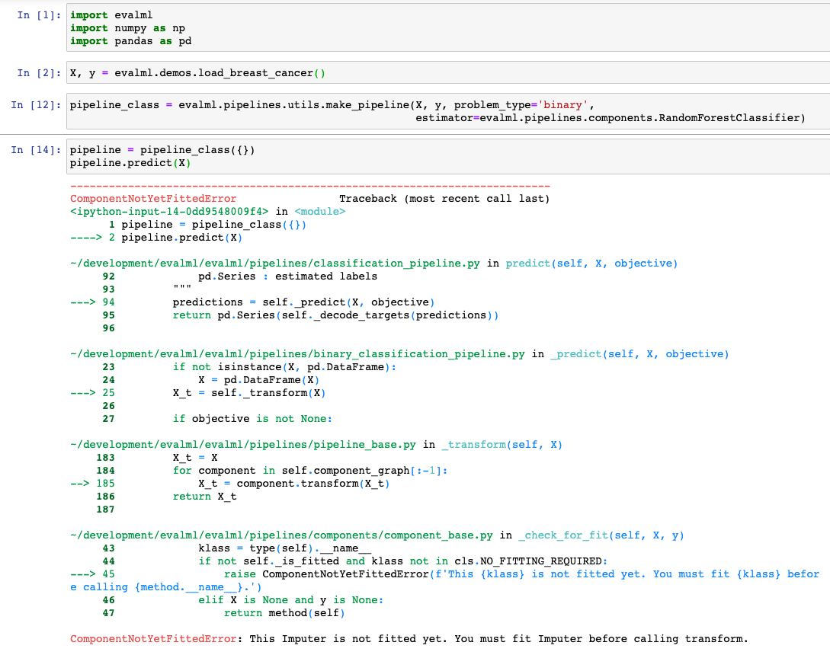Click traceback line 44 'NO_FITTING_REQUIRED' condition
This screenshot has height=655, width=830.
click(403, 561)
